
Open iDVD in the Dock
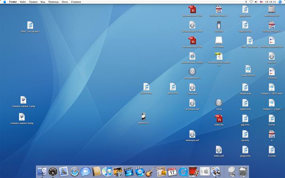point(140,172)
